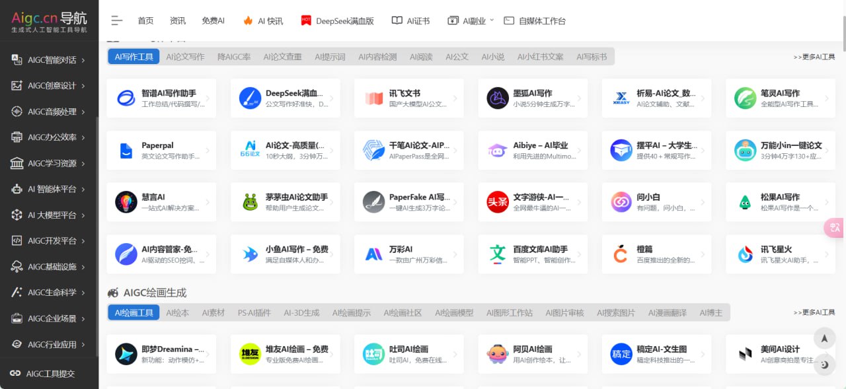Open the 讯飞文书 tool icon
Screen dimensions: 846x389
tap(374, 98)
